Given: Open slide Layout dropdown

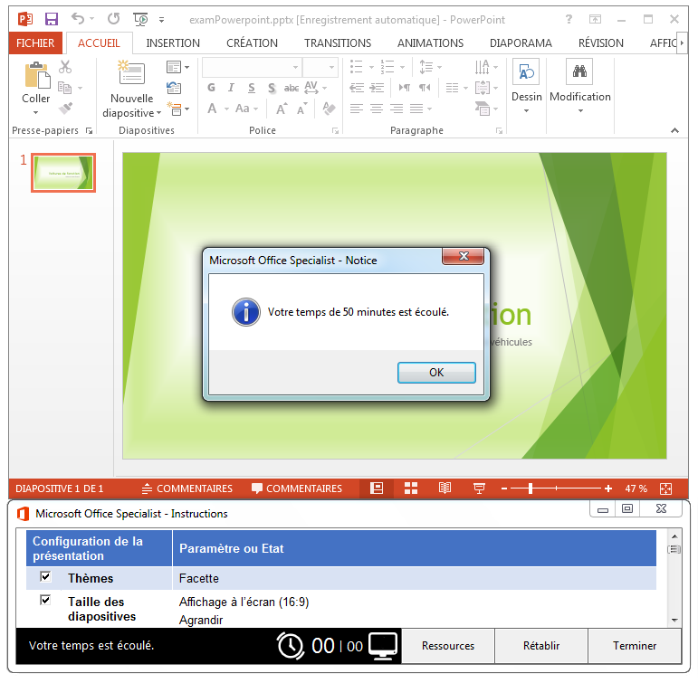Looking at the screenshot, I should (x=177, y=67).
